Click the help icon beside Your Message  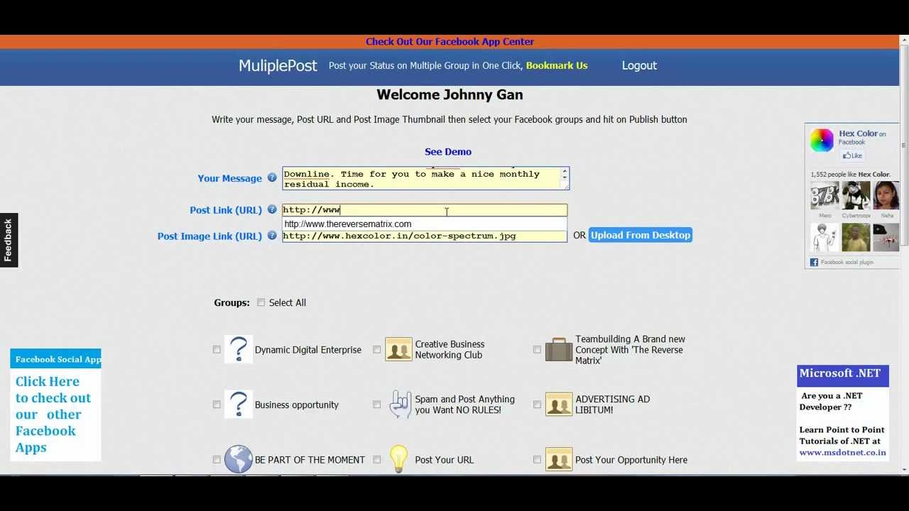272,178
